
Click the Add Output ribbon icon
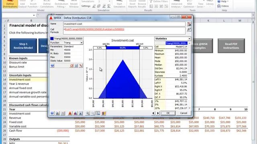[22, 4]
